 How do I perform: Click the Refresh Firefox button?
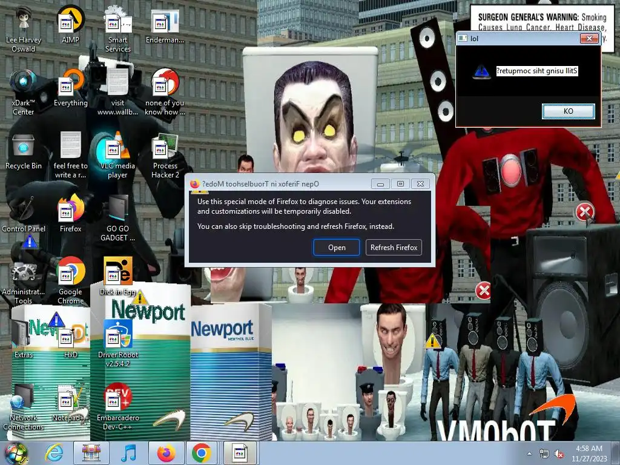coord(394,248)
